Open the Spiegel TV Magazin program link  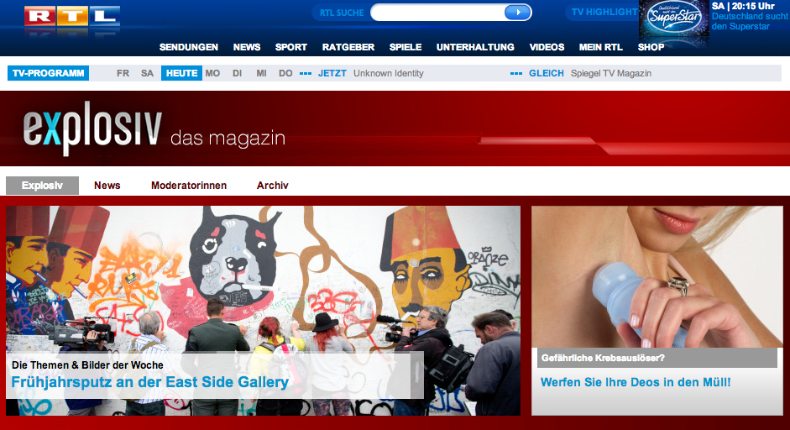pos(611,73)
